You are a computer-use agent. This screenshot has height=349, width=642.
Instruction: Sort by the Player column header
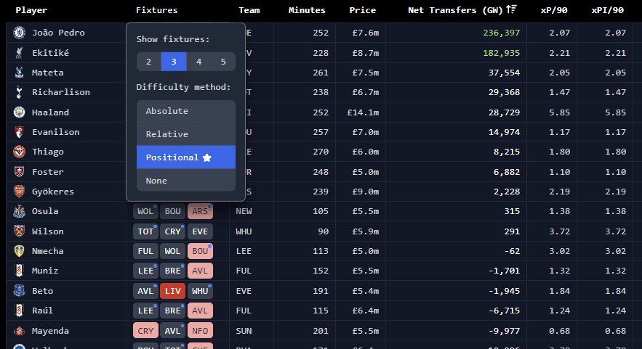tap(31, 10)
